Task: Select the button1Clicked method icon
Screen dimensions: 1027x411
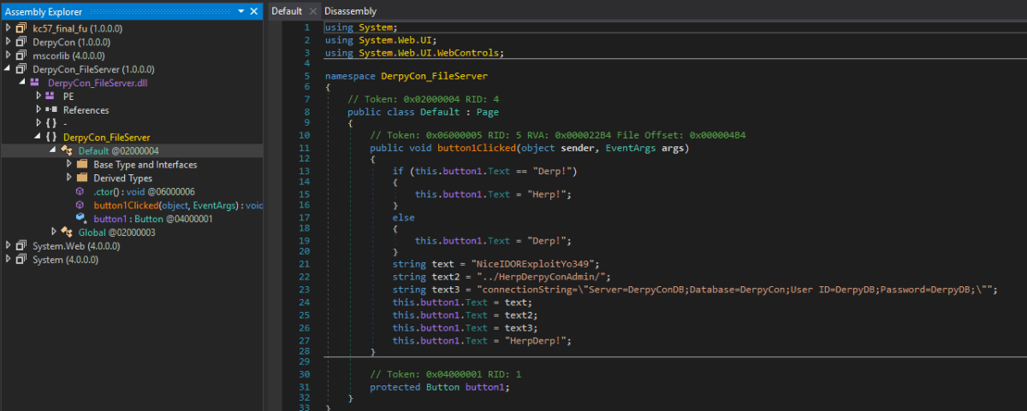Action: coord(80,206)
